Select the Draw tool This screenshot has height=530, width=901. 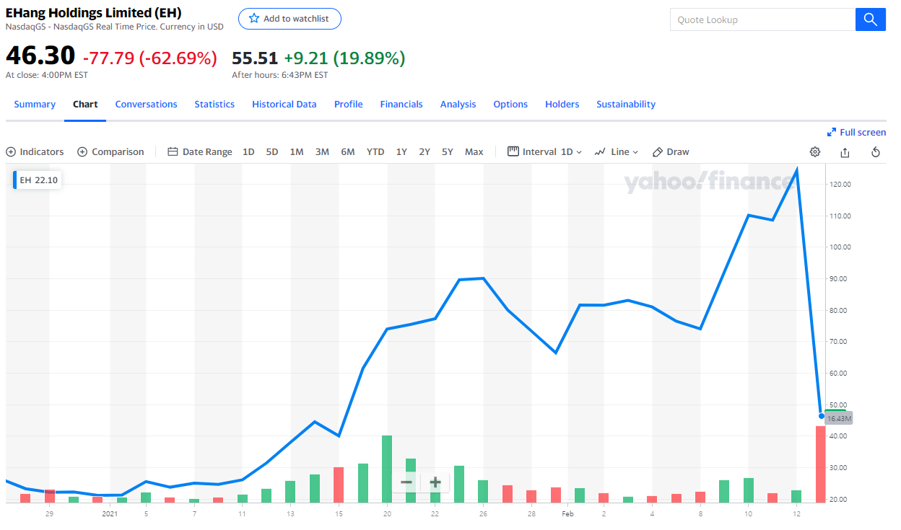pyautogui.click(x=671, y=151)
